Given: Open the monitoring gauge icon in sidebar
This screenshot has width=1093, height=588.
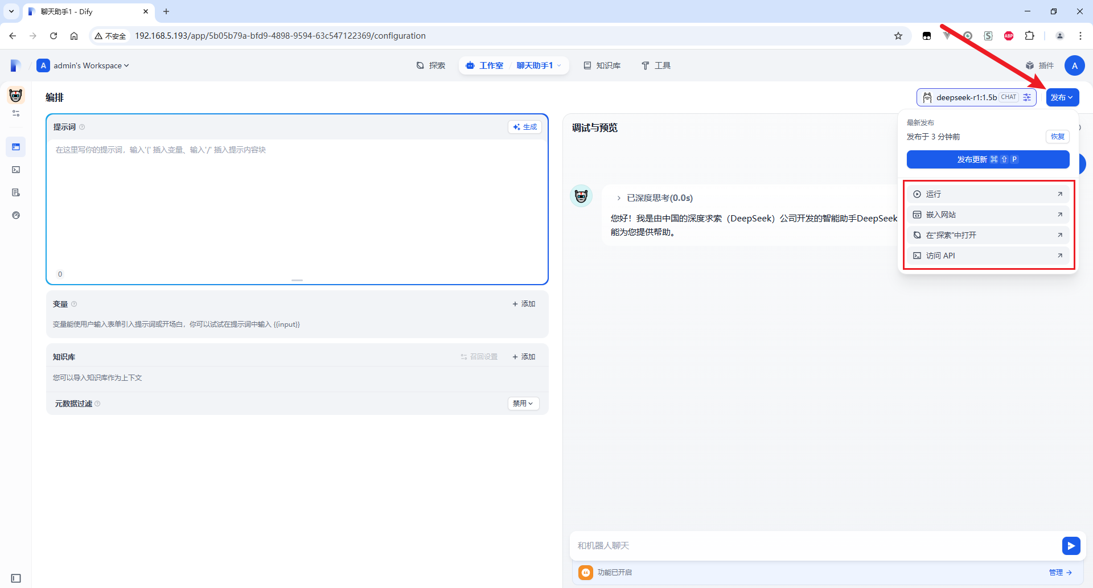Looking at the screenshot, I should click(16, 215).
